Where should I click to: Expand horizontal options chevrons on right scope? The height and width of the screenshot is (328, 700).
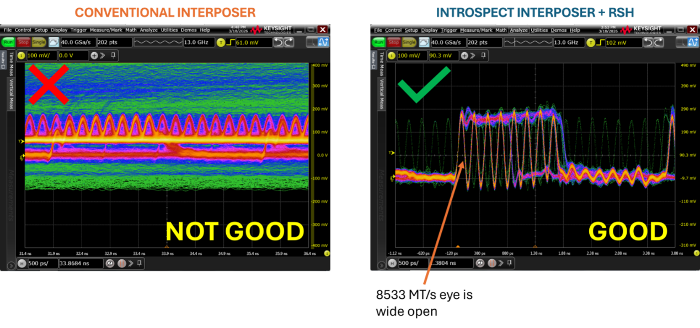click(501, 263)
